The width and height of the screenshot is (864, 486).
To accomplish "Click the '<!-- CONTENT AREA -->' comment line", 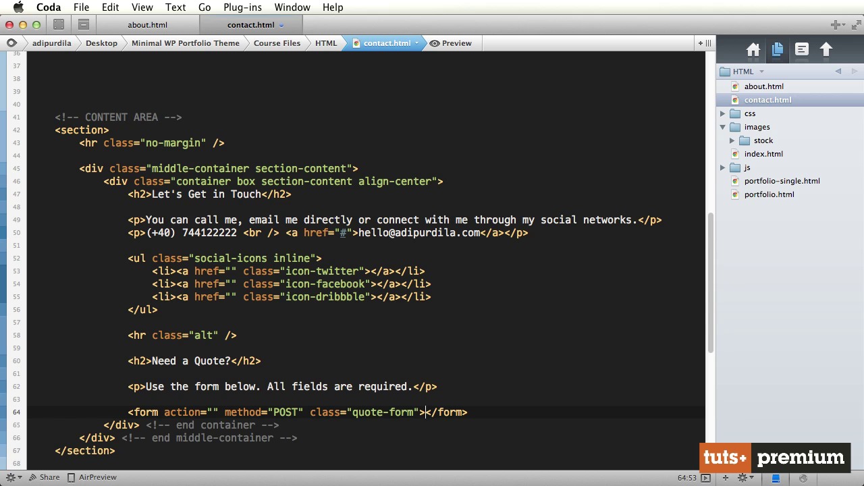I will pos(118,117).
